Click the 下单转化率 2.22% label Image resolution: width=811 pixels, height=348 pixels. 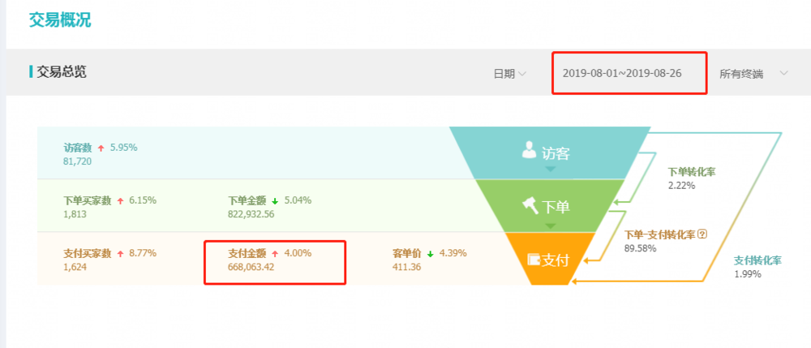point(691,178)
